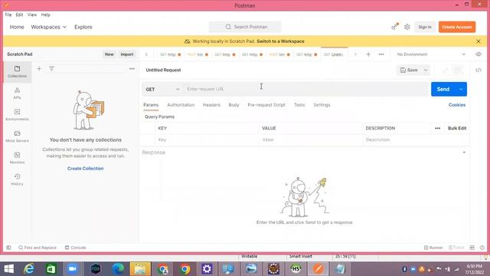Switch to the Tests tab

tap(299, 105)
